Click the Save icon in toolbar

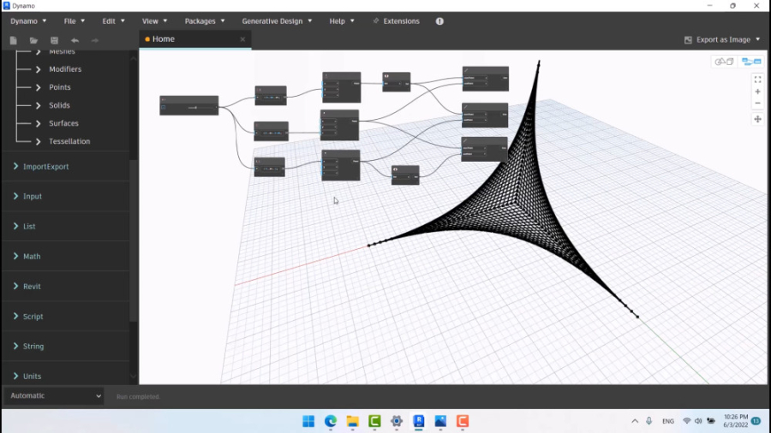[54, 40]
